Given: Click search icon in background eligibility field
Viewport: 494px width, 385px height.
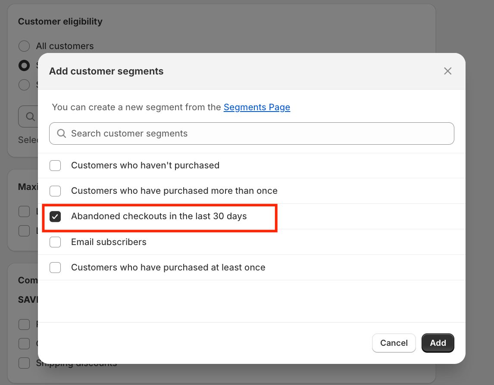Looking at the screenshot, I should pos(30,117).
